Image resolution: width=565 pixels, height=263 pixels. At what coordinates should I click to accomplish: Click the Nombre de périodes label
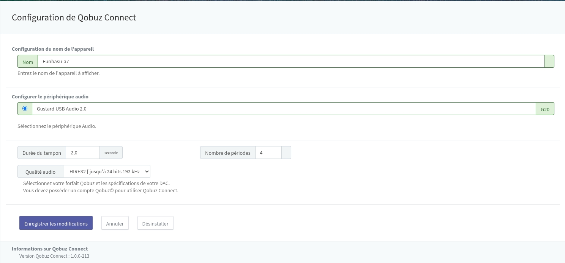(228, 153)
